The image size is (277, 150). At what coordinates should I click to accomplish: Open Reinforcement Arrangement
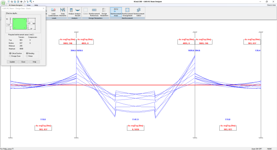pyautogui.click(x=127, y=12)
